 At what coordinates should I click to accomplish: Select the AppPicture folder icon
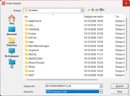26,21
